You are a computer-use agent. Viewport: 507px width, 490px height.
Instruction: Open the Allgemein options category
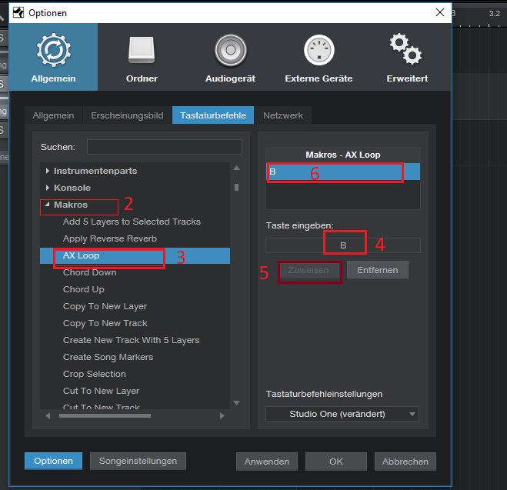(53, 57)
